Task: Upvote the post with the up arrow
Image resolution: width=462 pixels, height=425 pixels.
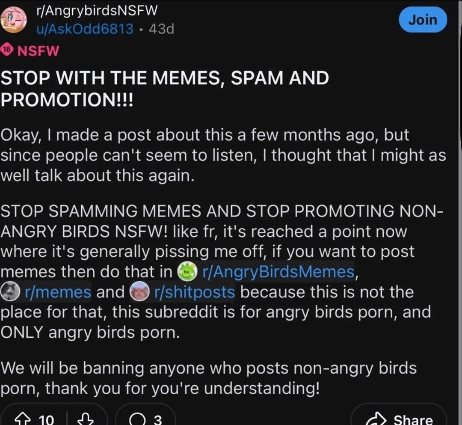Action: [x=21, y=419]
